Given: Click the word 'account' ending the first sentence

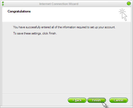Looking at the screenshot, I should pos(110,27).
